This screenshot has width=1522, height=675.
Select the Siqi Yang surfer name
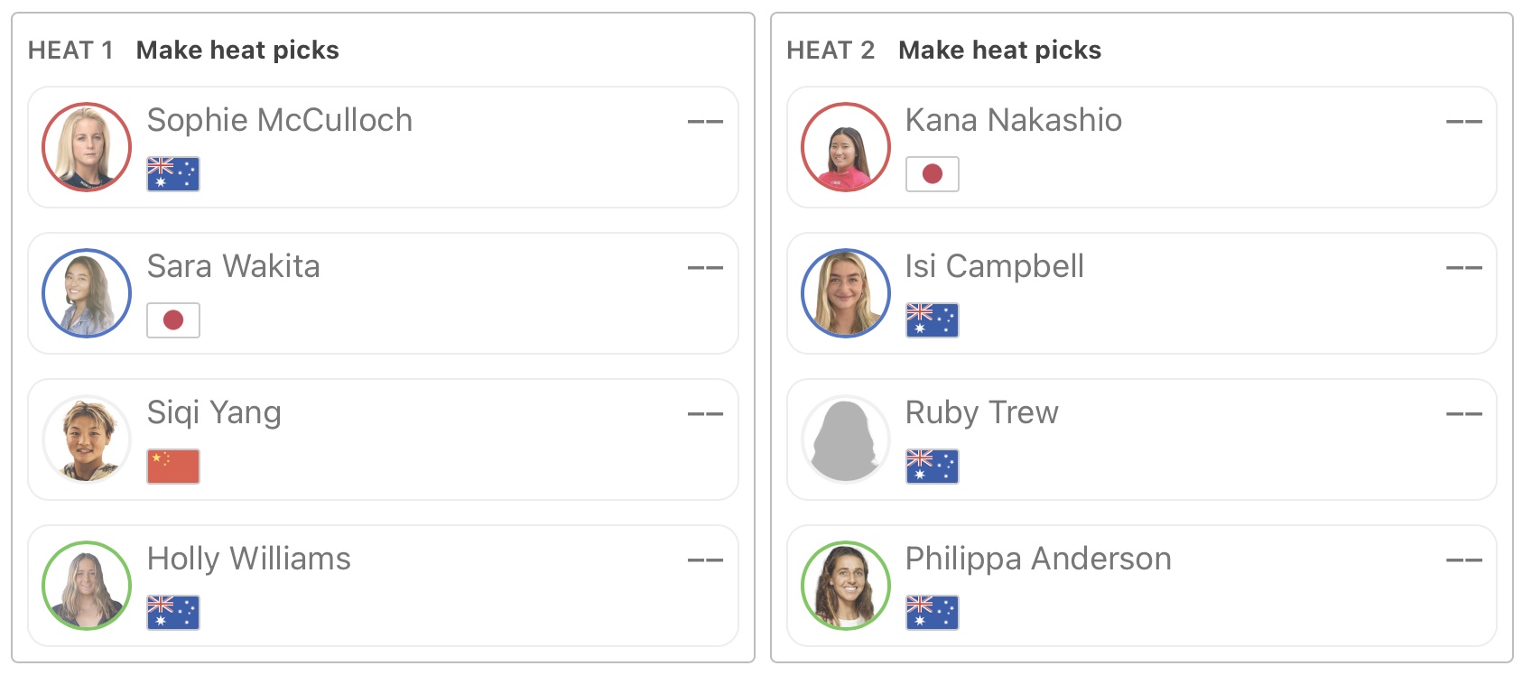(214, 412)
